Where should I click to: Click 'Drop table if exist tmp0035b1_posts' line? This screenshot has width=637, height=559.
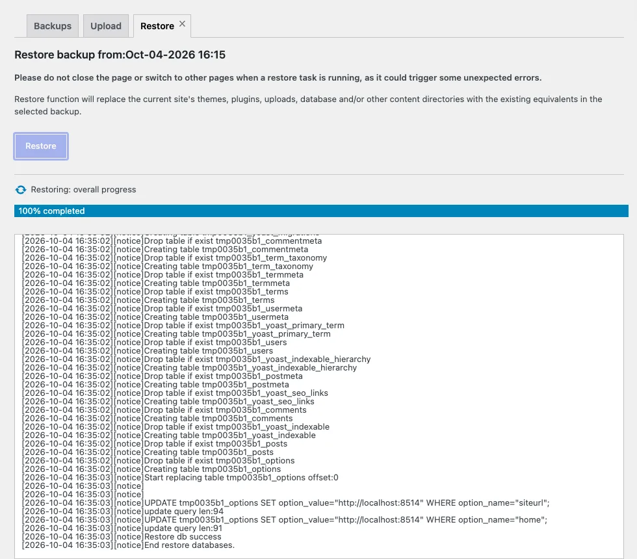point(155,443)
